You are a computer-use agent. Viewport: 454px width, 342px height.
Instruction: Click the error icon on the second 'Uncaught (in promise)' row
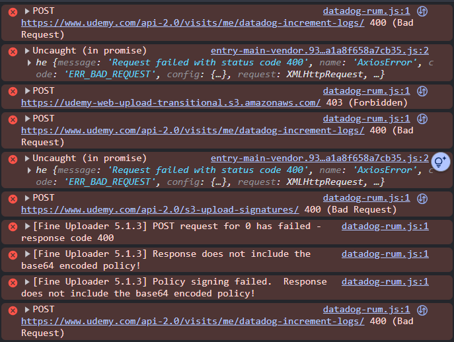point(13,159)
